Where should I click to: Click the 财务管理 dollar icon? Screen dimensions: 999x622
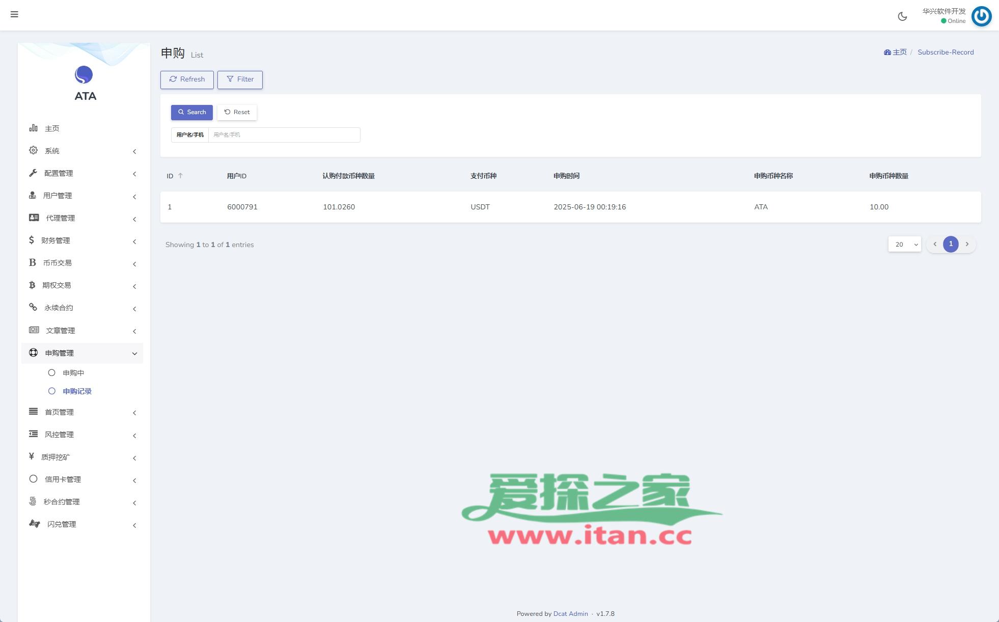tap(32, 240)
